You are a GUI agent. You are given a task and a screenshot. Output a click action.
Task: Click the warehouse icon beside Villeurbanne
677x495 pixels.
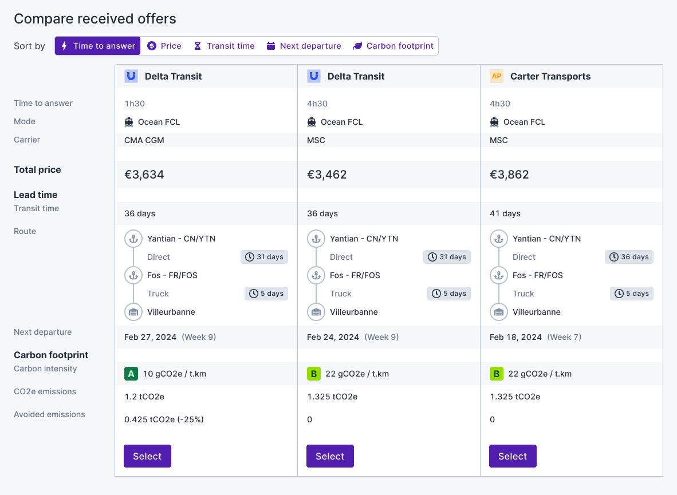[133, 312]
